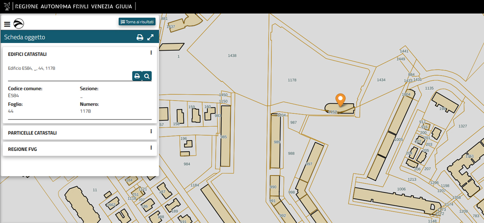The width and height of the screenshot is (484, 223).
Task: Click parcel 1178 on the map
Action: (292, 80)
